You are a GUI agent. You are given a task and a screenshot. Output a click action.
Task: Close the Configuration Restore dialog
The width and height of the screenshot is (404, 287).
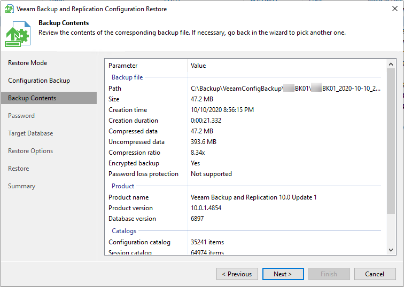(394, 9)
